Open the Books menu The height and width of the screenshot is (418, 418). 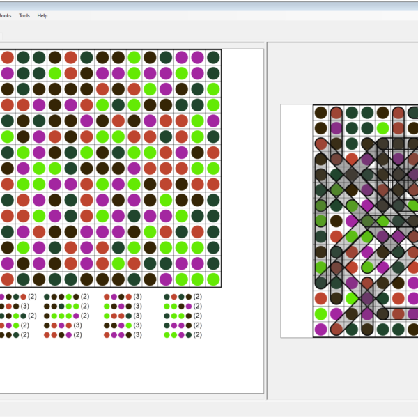[4, 15]
